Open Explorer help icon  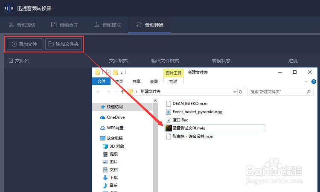click(314, 81)
